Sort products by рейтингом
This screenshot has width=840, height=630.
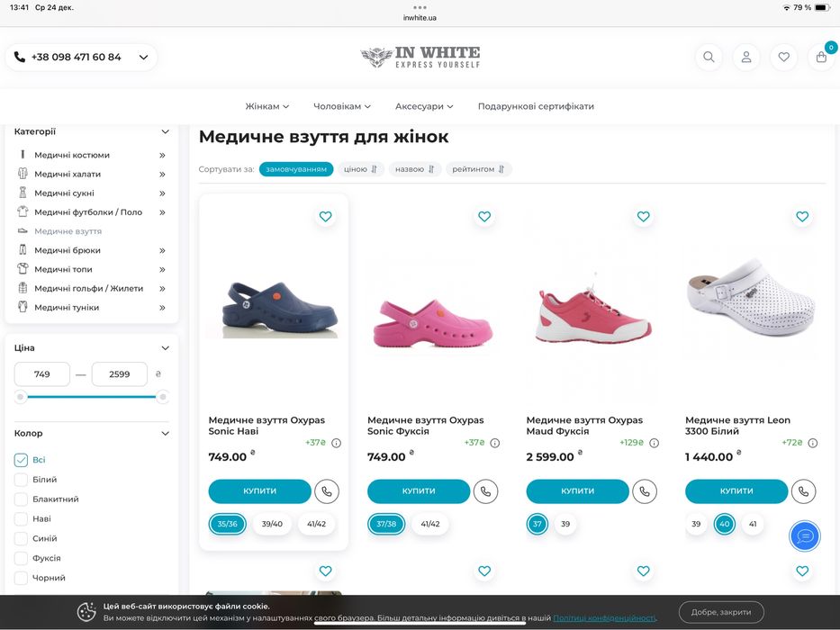point(478,169)
